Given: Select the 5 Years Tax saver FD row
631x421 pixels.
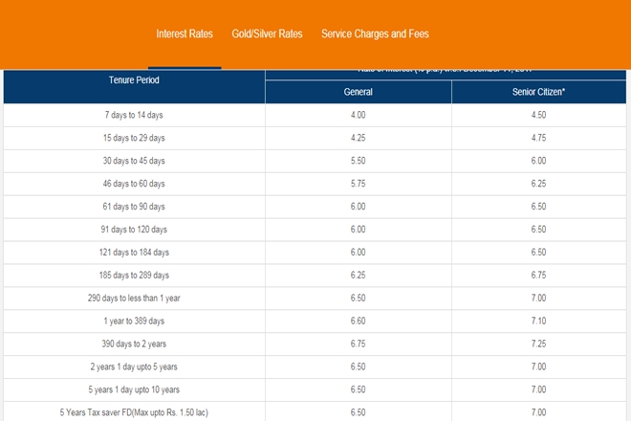Looking at the screenshot, I should 134,412.
